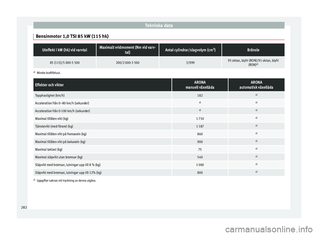
Task: Click the row label 'Topphastighet (km/h)'
Action: coord(50,95)
